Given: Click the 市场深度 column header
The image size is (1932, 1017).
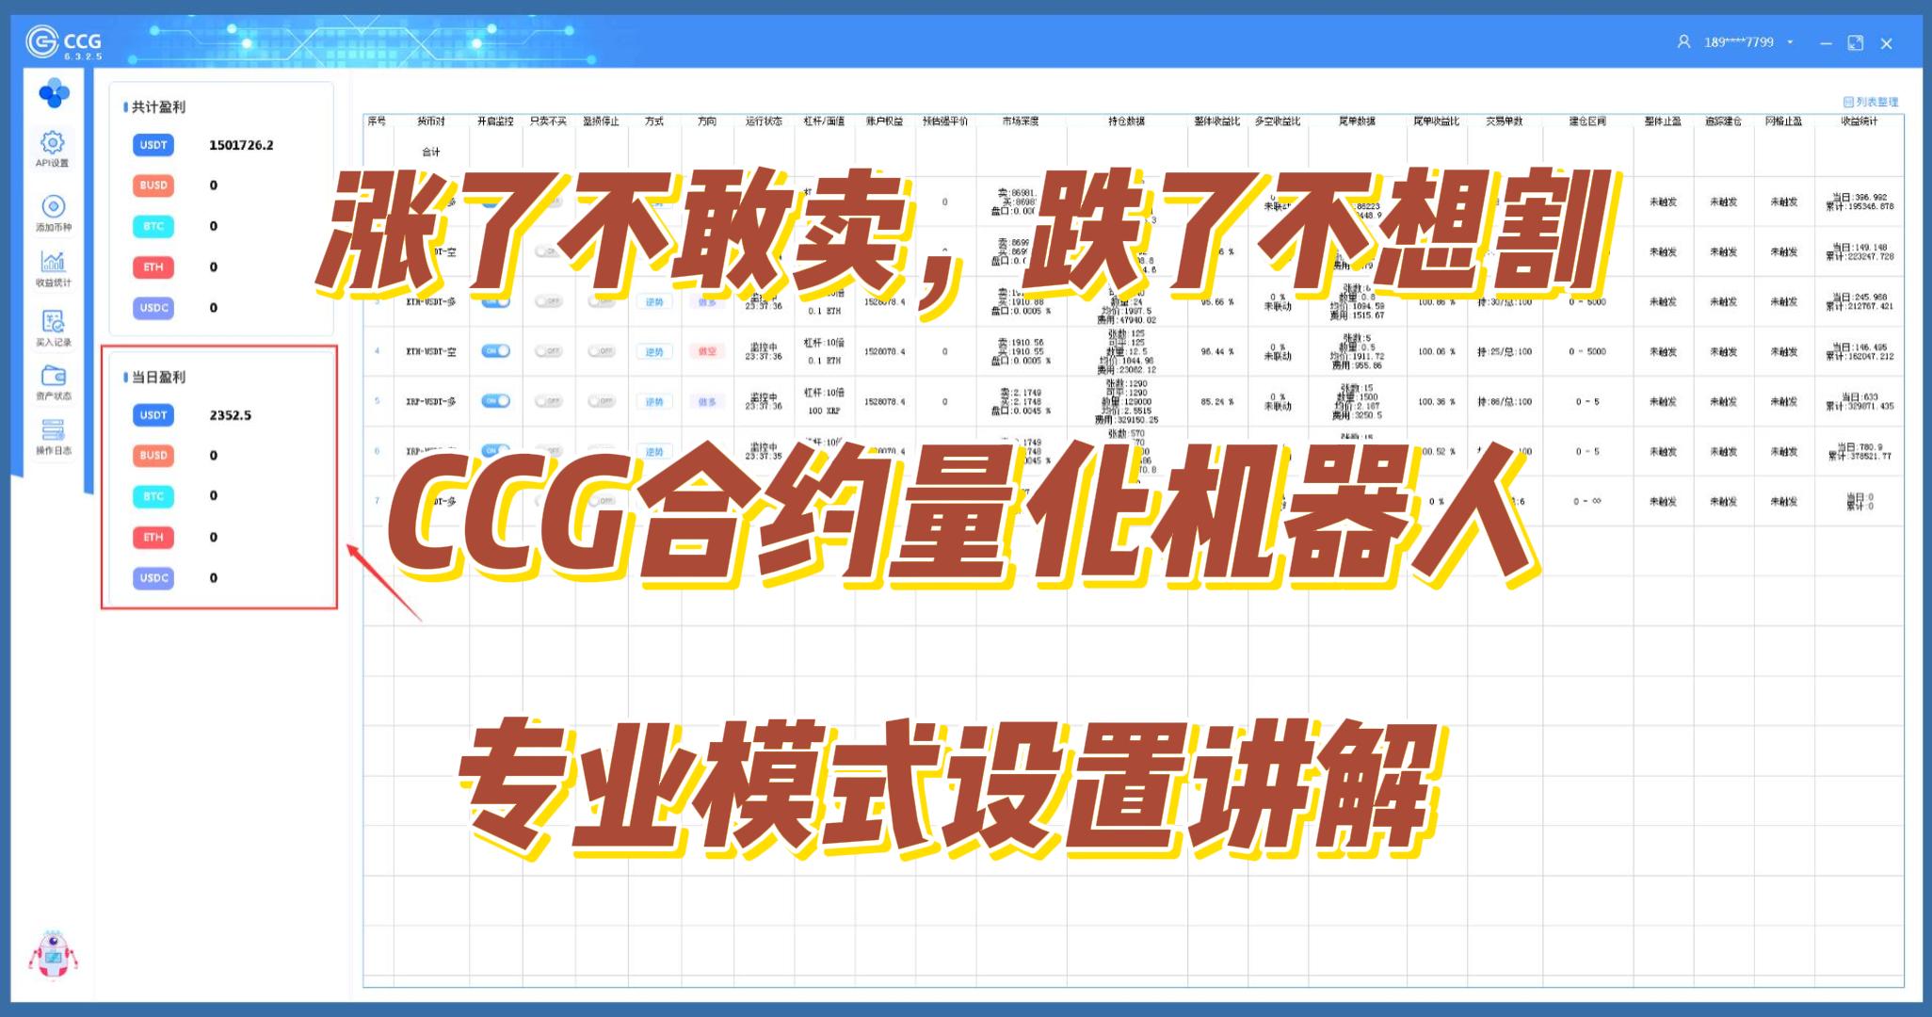Looking at the screenshot, I should pyautogui.click(x=1021, y=121).
